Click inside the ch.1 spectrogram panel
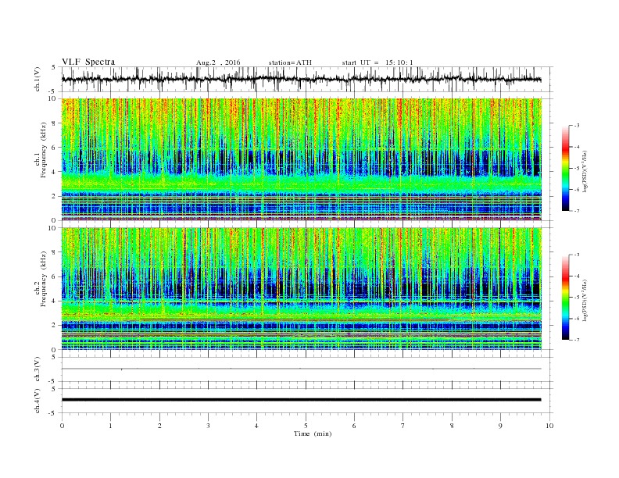The image size is (619, 478). [301, 159]
